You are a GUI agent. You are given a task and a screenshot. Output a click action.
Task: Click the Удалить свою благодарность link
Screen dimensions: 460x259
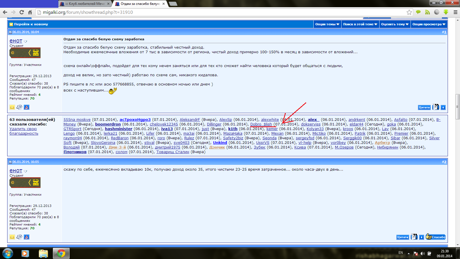24,131
